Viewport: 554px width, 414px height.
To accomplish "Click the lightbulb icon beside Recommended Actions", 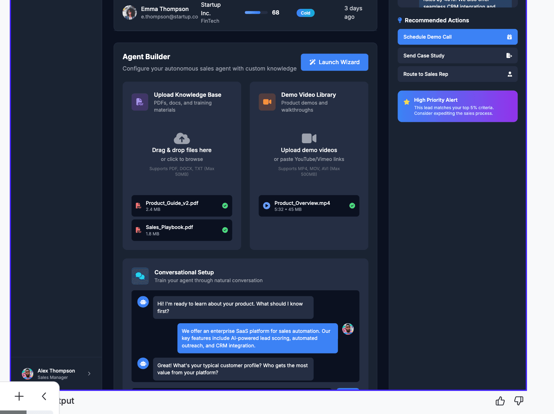I will pyautogui.click(x=400, y=20).
